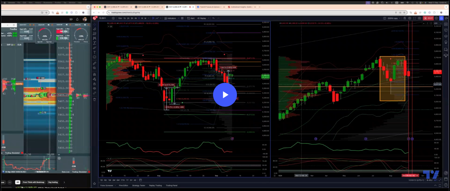Select the Text annotation tool
Image resolution: width=450 pixels, height=191 pixels.
tap(94, 52)
